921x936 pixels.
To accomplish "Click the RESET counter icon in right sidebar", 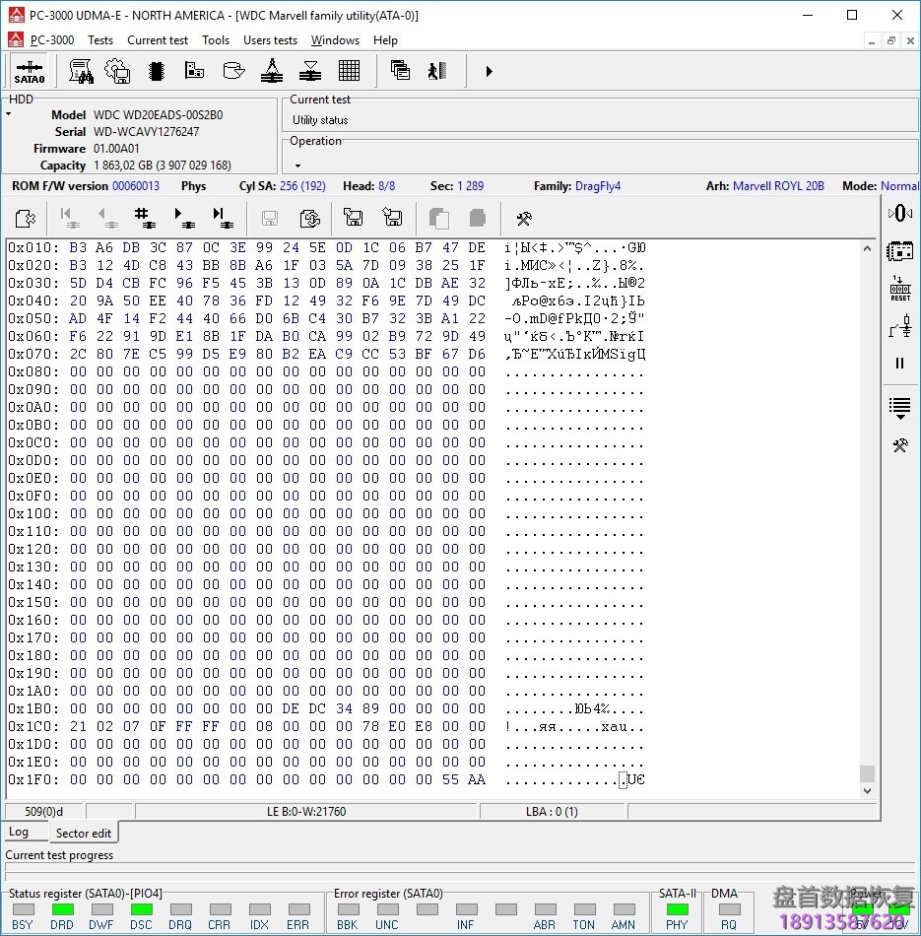I will [899, 289].
